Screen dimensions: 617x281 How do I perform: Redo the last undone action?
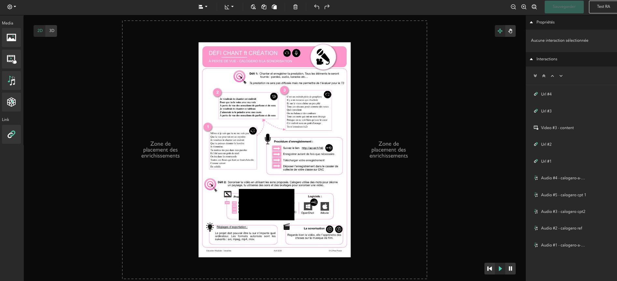(327, 7)
